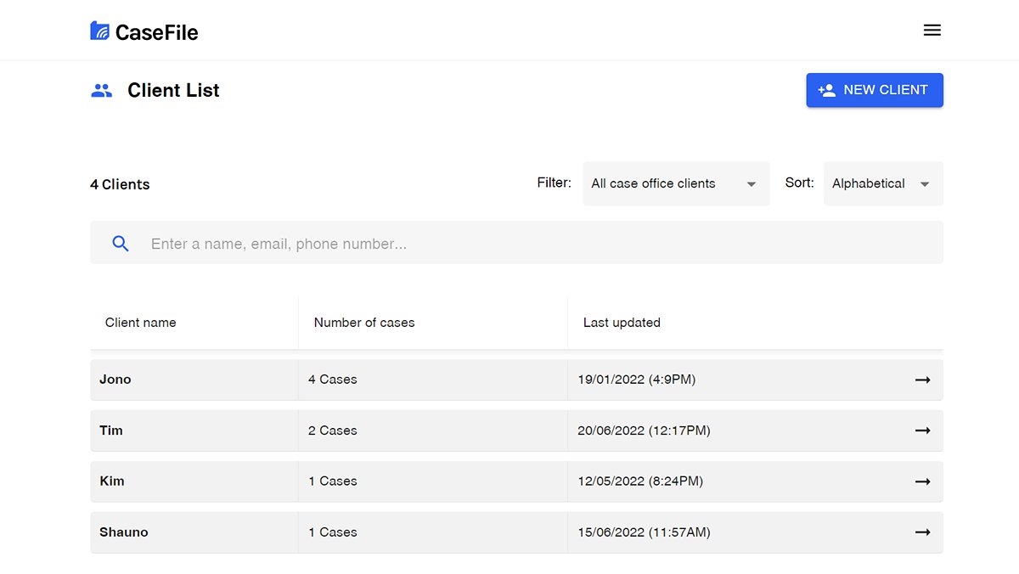Open the Alphabetical sort dropdown

(882, 183)
